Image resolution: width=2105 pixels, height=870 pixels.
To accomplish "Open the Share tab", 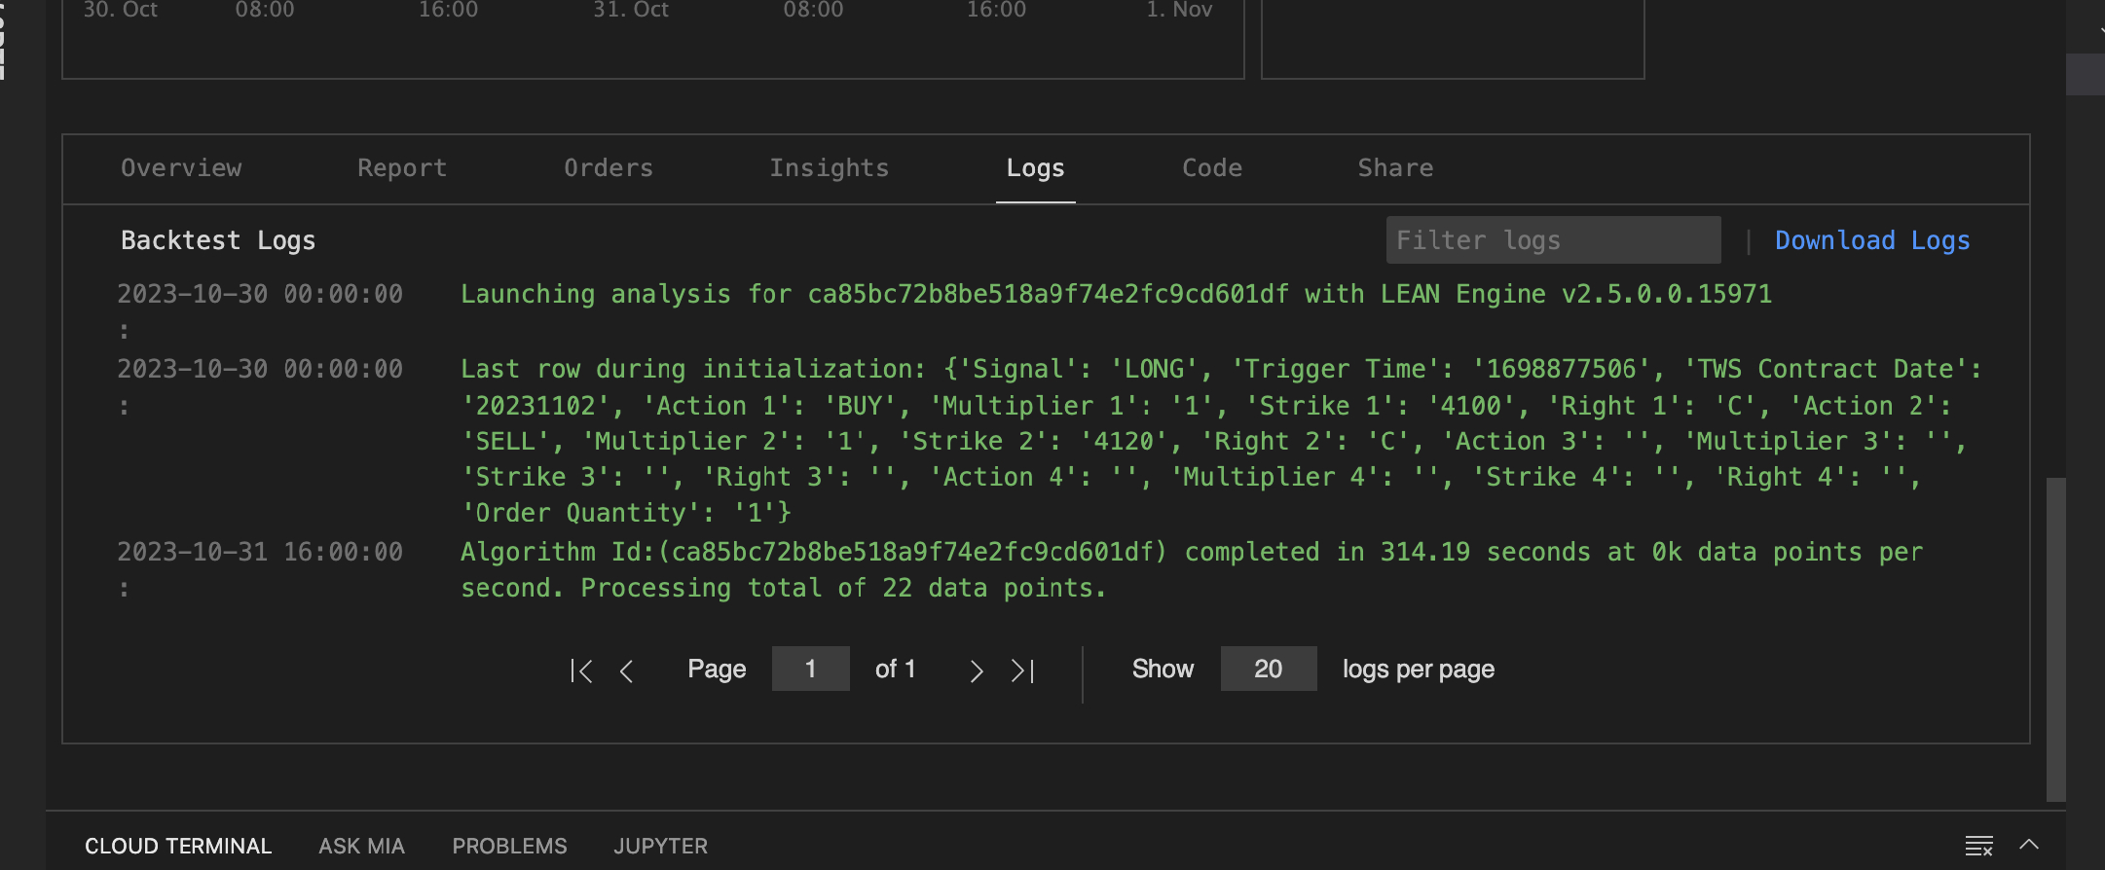I will pos(1395,168).
